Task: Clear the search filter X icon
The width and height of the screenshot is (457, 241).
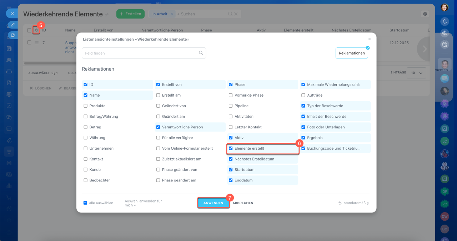Action: (236, 14)
